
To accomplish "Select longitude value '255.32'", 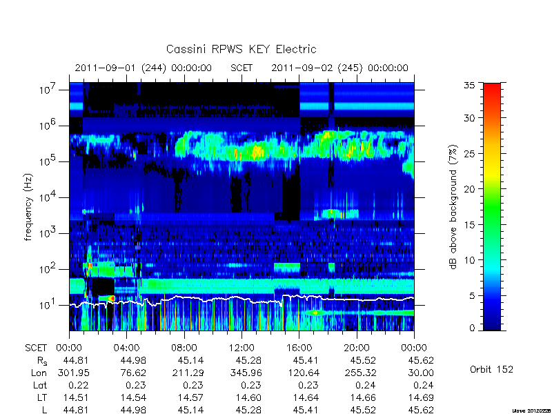I will coord(360,373).
